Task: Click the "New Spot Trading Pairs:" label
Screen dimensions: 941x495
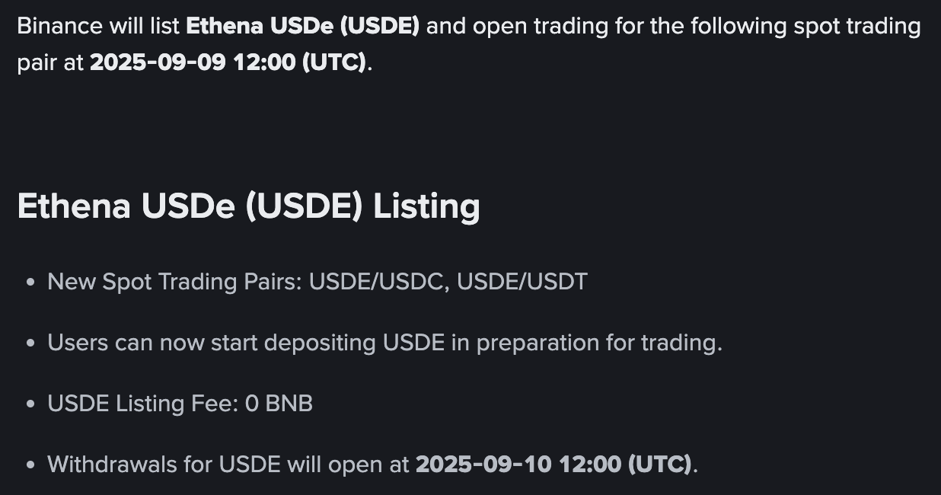Action: click(175, 282)
